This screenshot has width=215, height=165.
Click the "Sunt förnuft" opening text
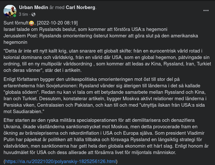(16, 23)
